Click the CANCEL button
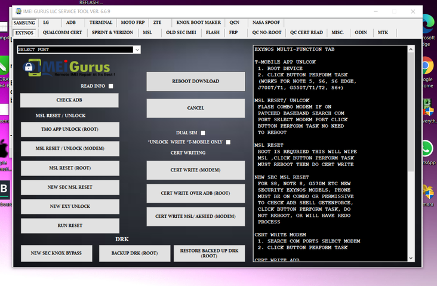 196,108
